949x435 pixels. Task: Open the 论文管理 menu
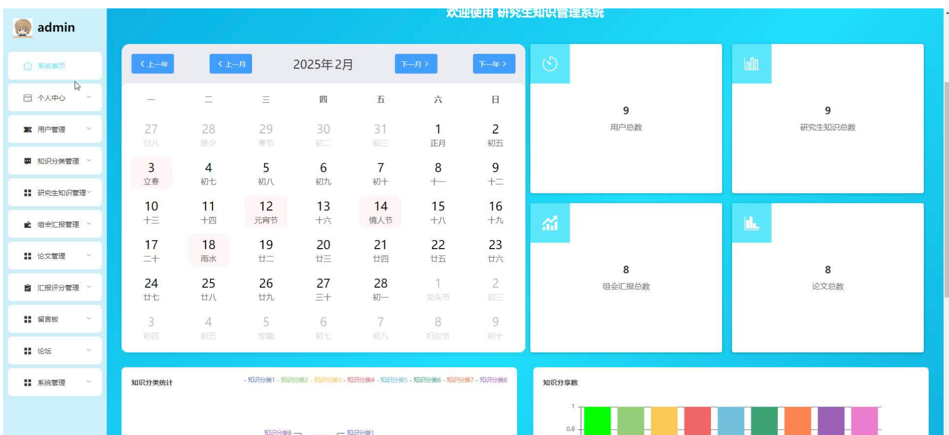coord(55,256)
